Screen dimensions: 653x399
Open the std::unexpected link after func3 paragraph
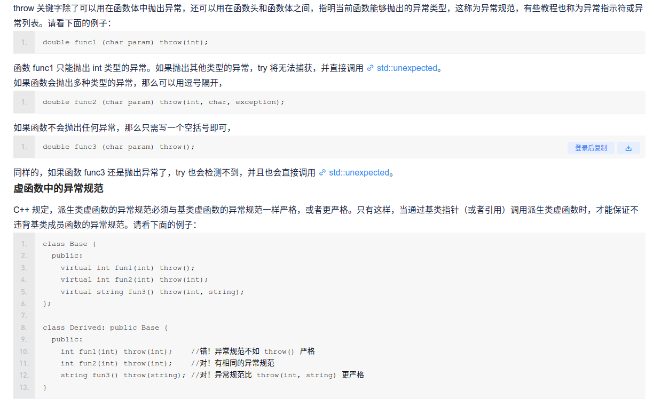point(359,173)
